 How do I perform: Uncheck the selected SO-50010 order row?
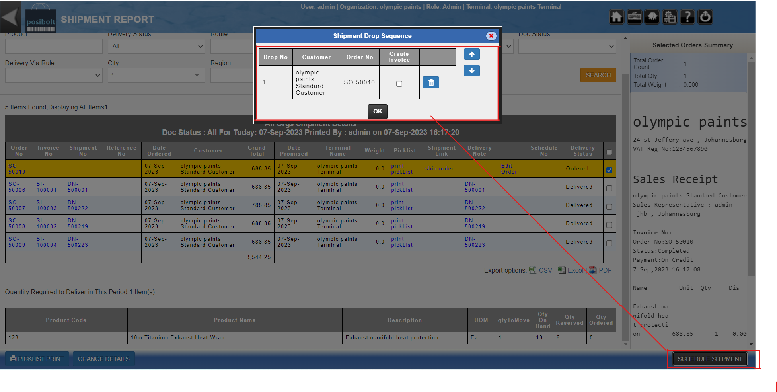[609, 170]
